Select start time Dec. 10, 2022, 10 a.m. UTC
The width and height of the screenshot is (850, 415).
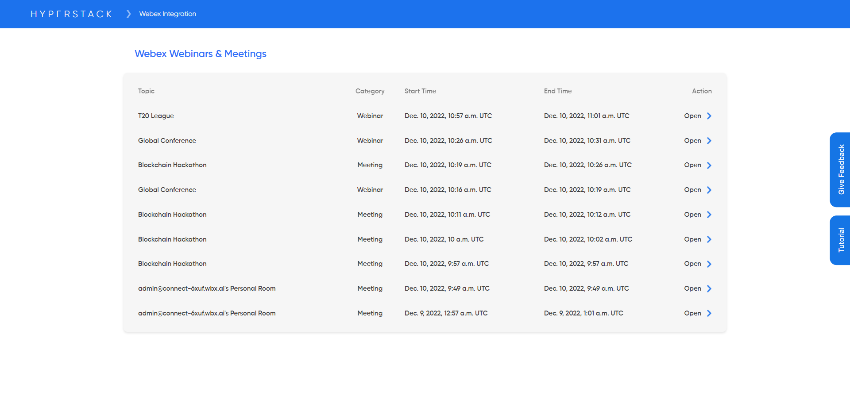444,239
